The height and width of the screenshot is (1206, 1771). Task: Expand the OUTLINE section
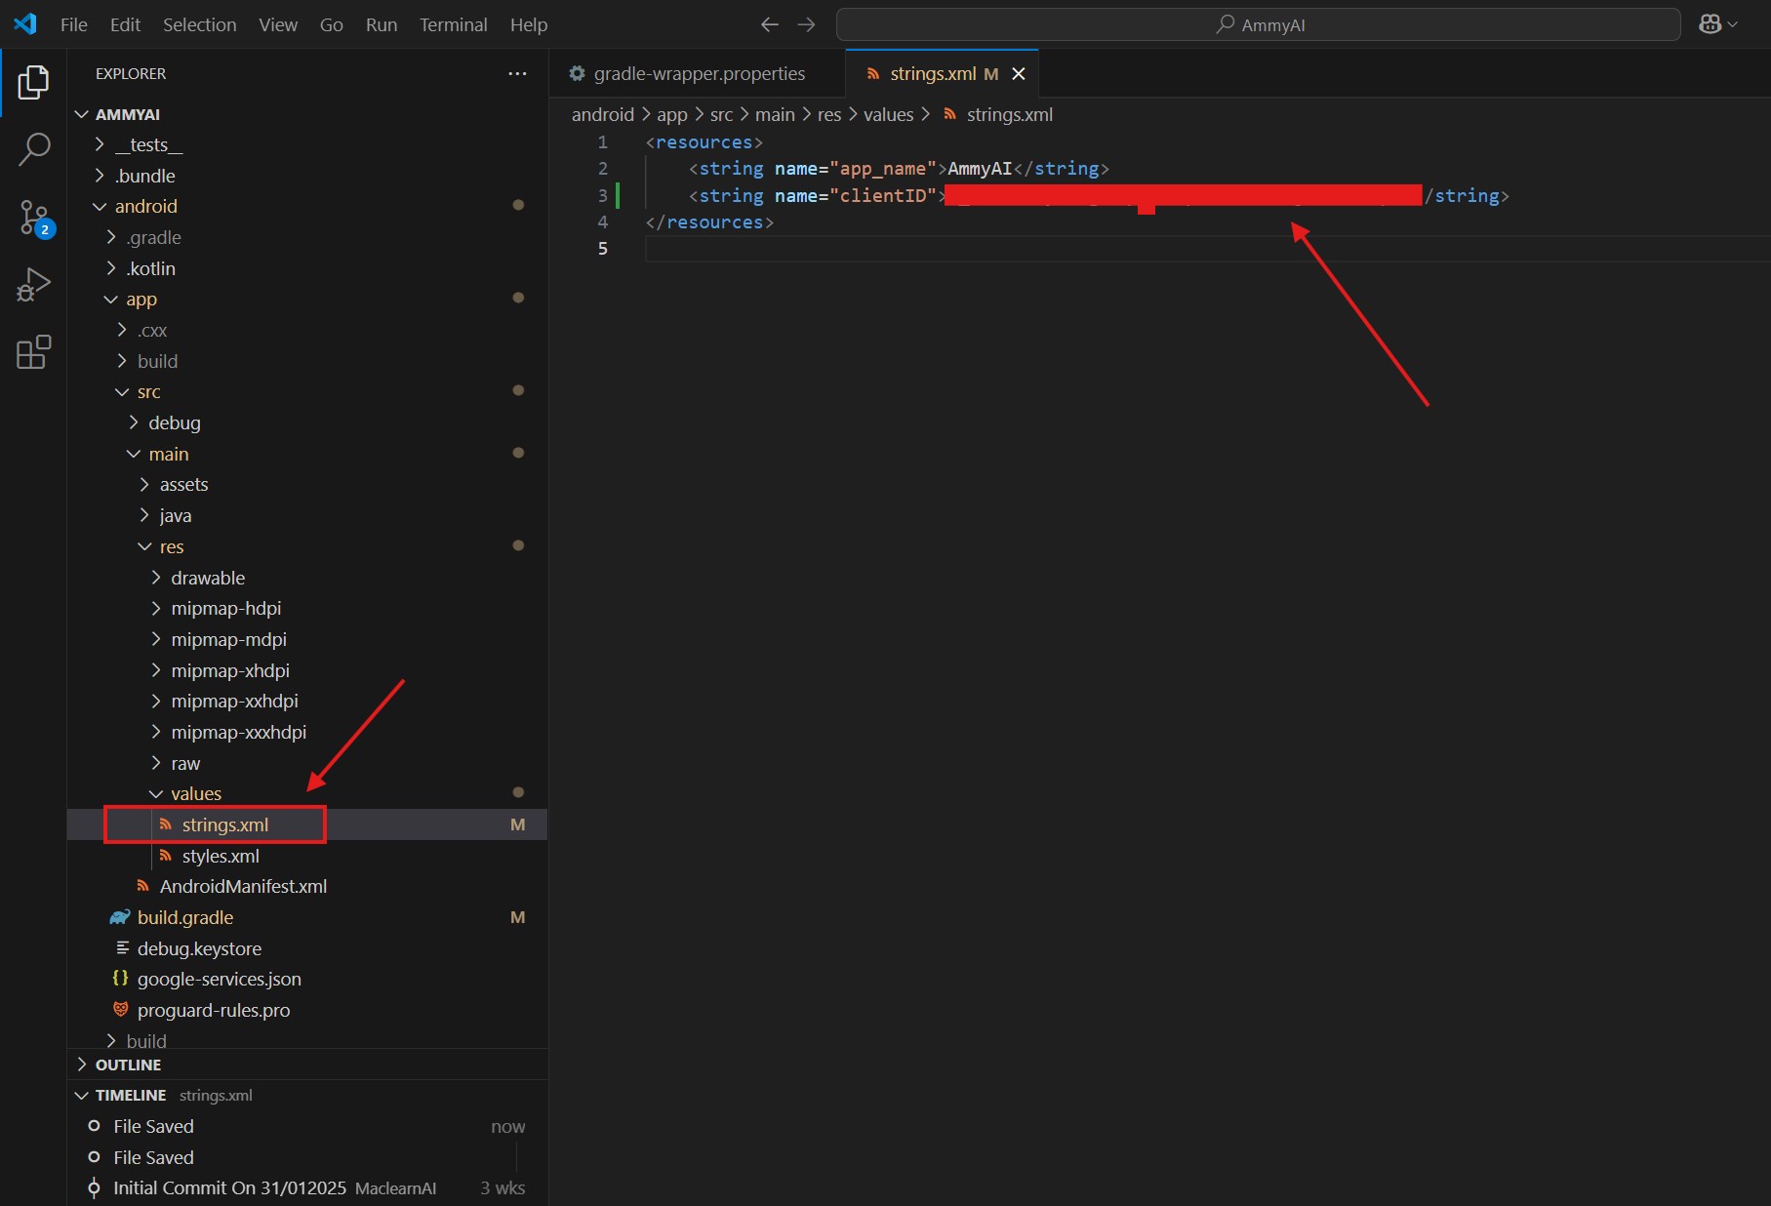[x=128, y=1065]
